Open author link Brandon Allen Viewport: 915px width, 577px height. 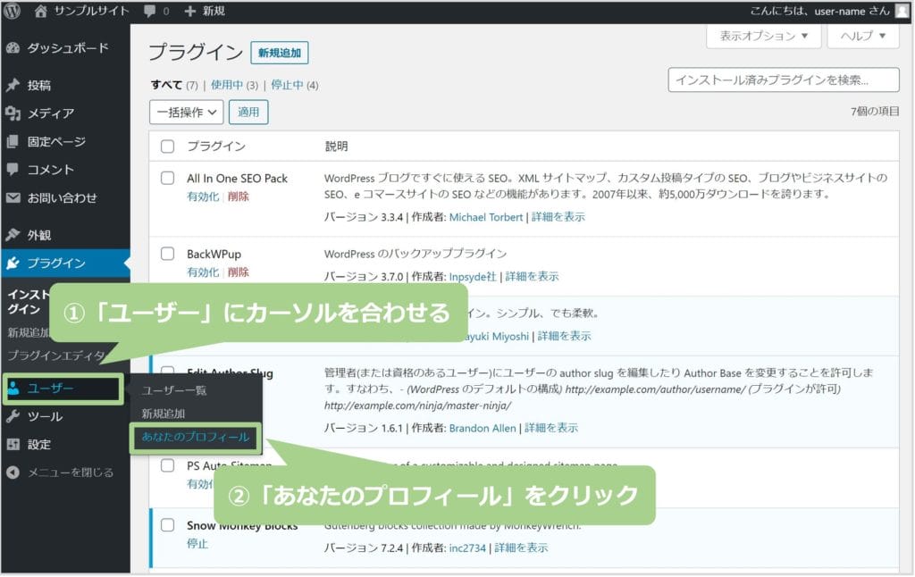click(x=483, y=428)
